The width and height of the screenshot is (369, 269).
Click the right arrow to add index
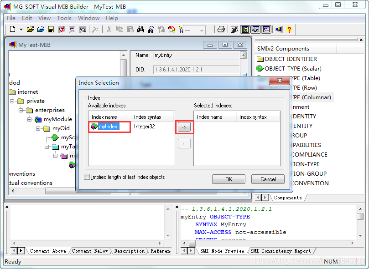[184, 127]
